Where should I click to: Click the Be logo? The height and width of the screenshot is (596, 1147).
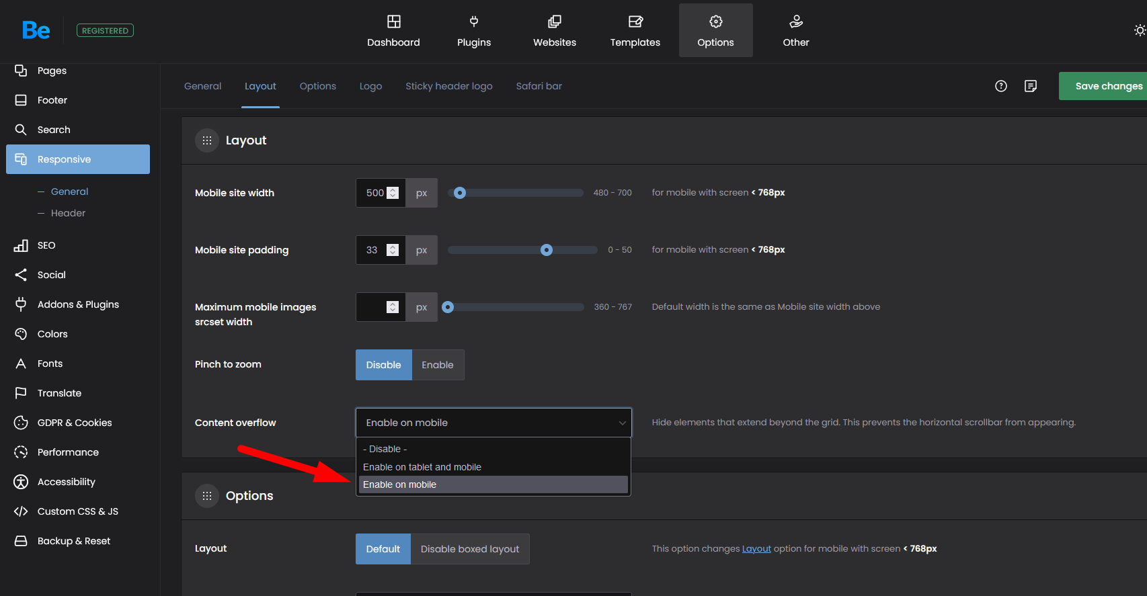[x=36, y=30]
